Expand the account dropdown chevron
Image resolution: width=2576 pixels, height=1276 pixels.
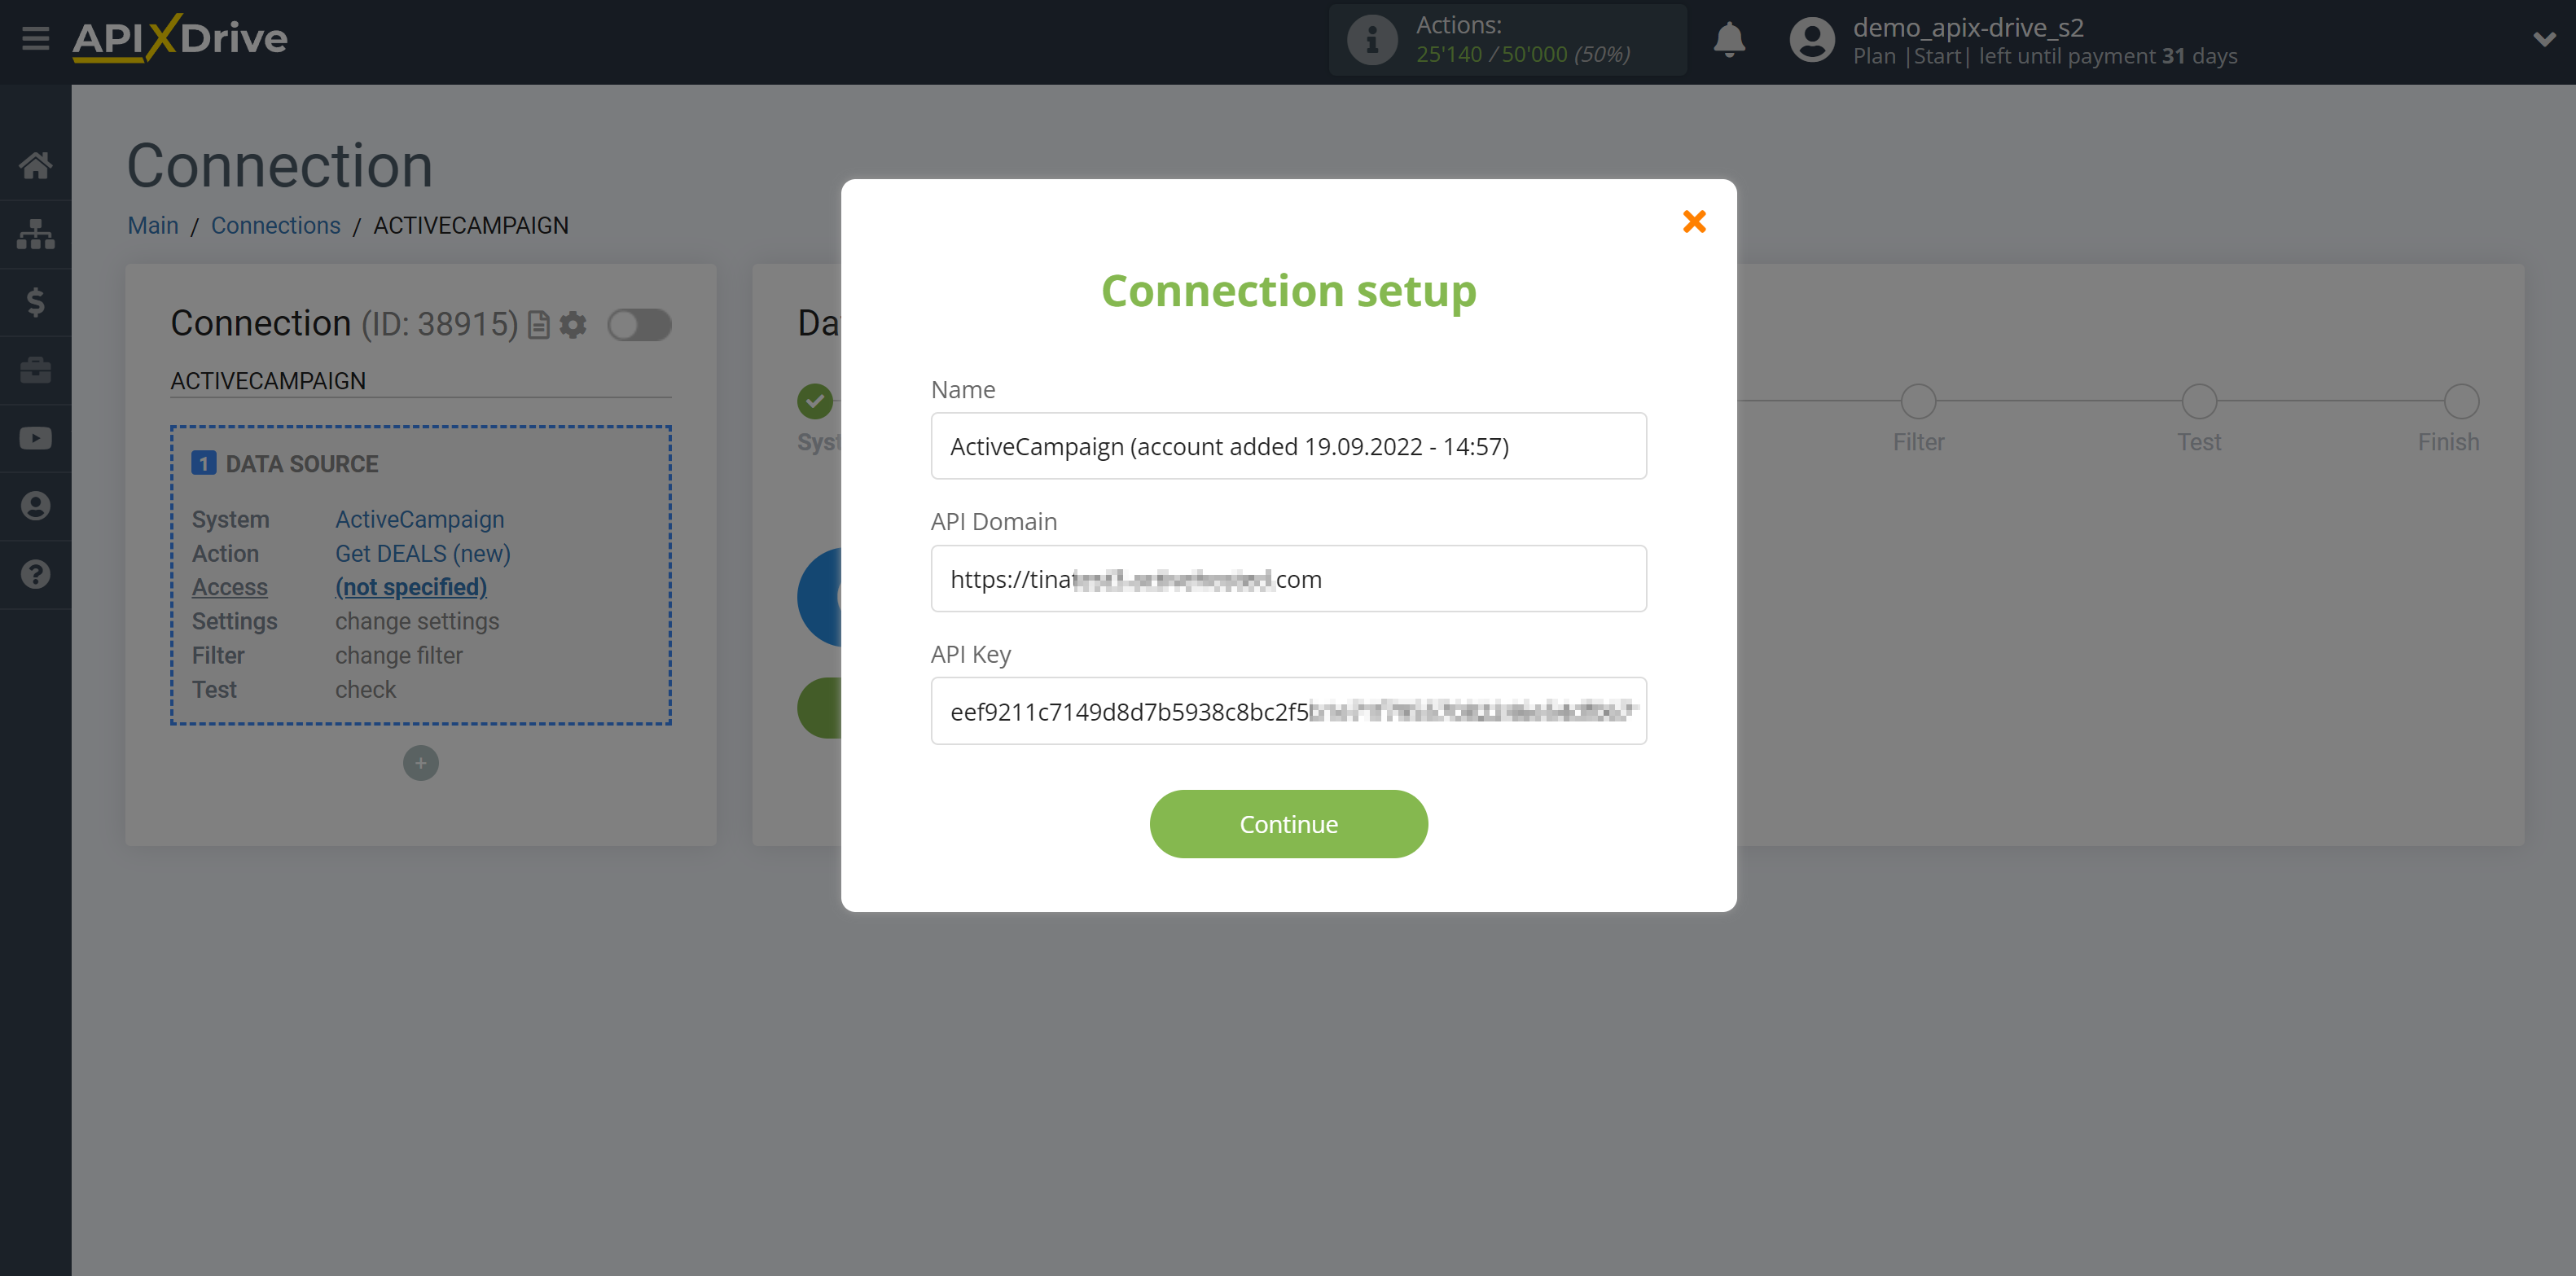pyautogui.click(x=2544, y=40)
